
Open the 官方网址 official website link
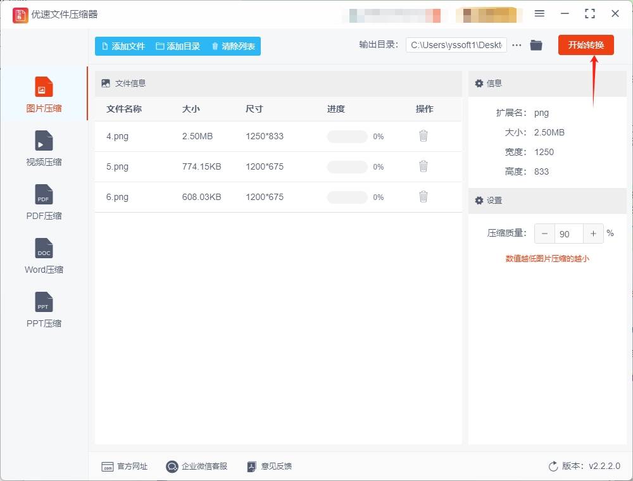[x=124, y=466]
